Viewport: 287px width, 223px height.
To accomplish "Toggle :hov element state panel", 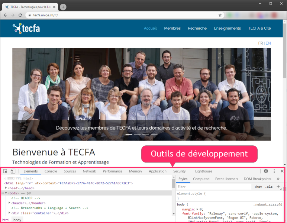I will (258, 187).
